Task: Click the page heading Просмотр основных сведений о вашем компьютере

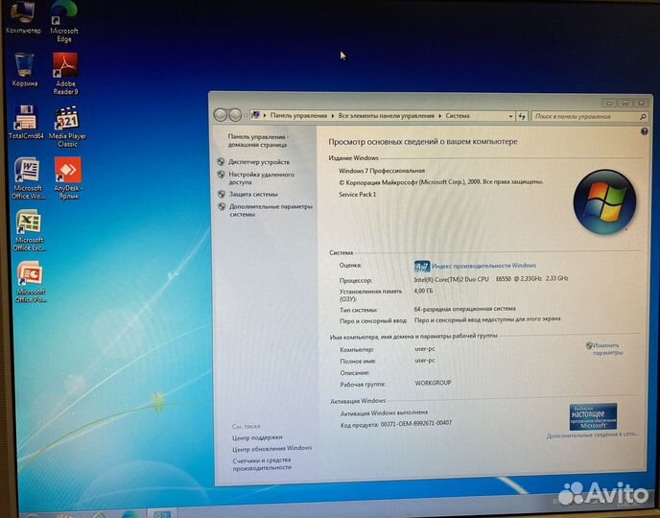Action: point(423,141)
